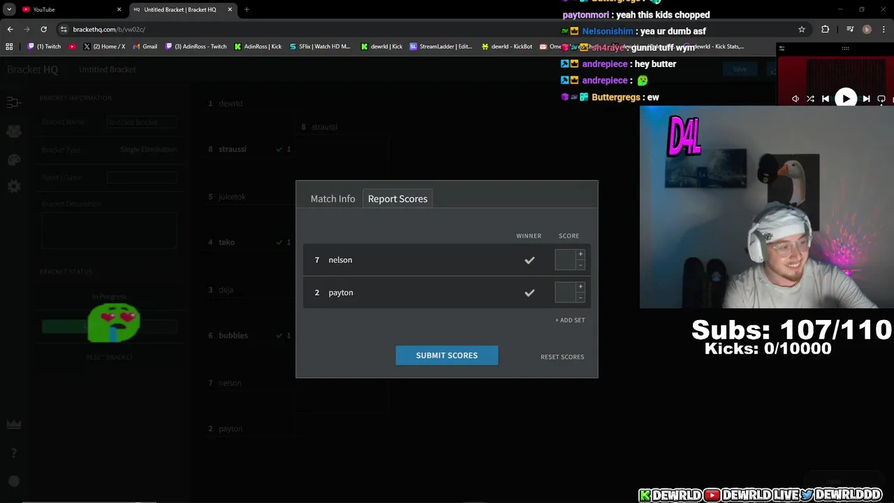Mute audio in the media popup
The image size is (894, 503).
[796, 99]
